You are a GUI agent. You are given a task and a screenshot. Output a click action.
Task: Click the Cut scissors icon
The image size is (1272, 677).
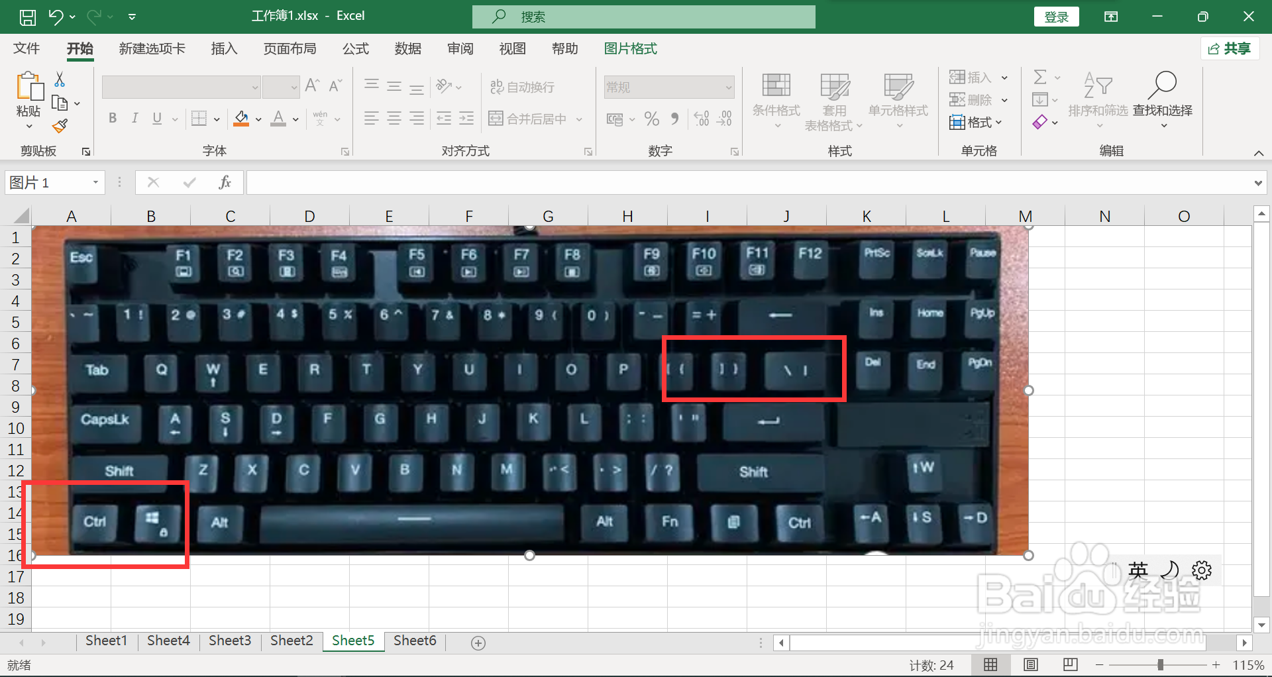[x=60, y=80]
